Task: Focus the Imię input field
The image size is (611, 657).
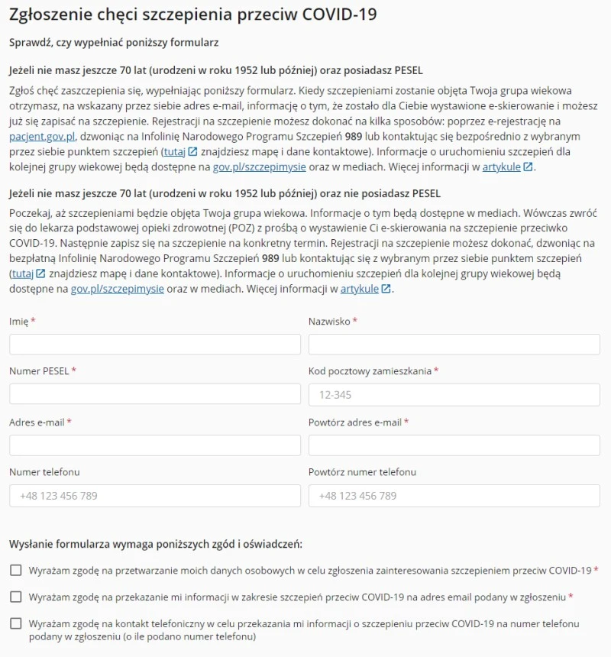Action: click(155, 345)
